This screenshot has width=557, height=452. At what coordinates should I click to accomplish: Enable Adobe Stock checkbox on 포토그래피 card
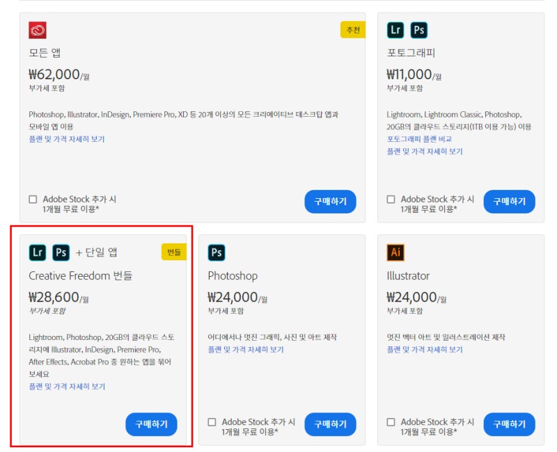pyautogui.click(x=391, y=199)
